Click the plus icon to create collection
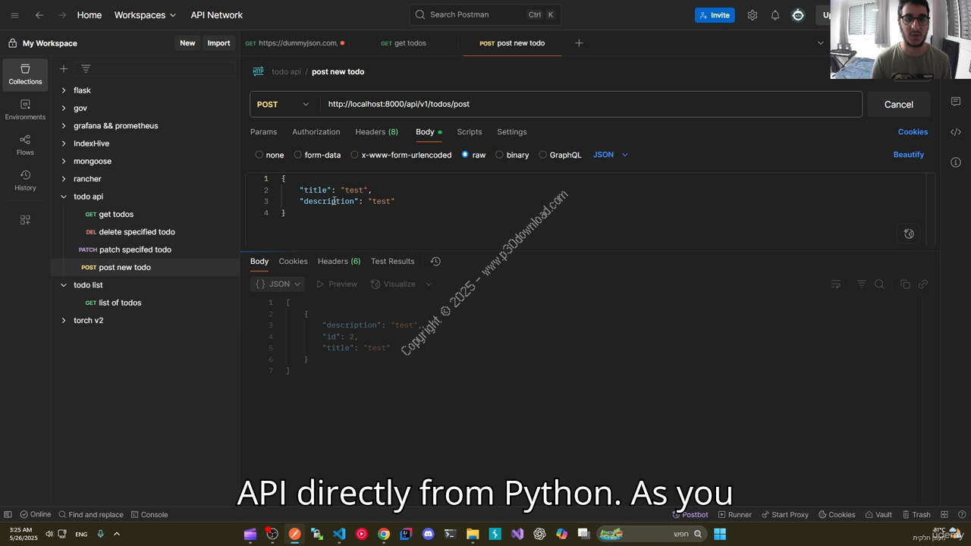971x546 pixels. (64, 69)
